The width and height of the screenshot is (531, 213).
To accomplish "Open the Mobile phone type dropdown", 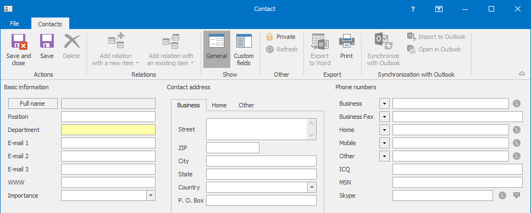I will (384, 143).
